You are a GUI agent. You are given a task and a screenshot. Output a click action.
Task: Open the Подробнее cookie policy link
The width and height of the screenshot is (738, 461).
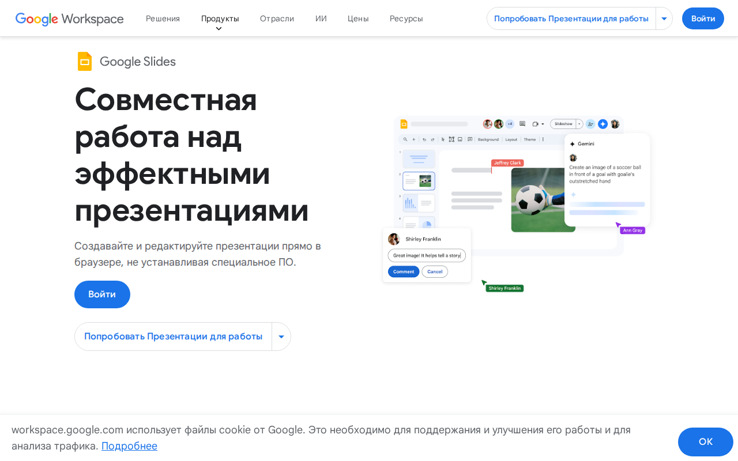[129, 445]
